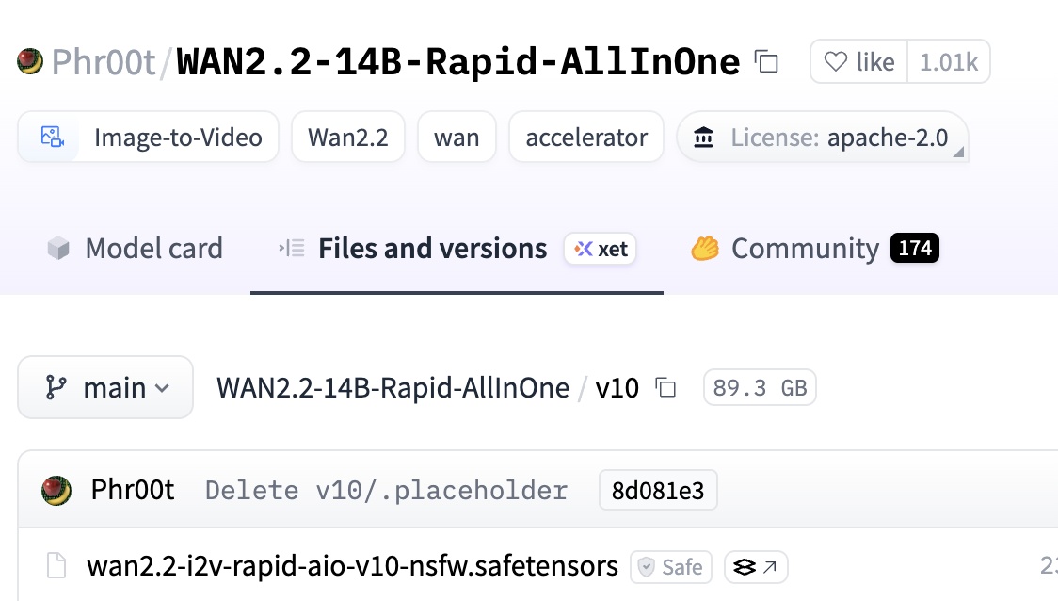Image resolution: width=1058 pixels, height=601 pixels.
Task: Open the Phr00t namespace link in title
Action: (x=104, y=62)
